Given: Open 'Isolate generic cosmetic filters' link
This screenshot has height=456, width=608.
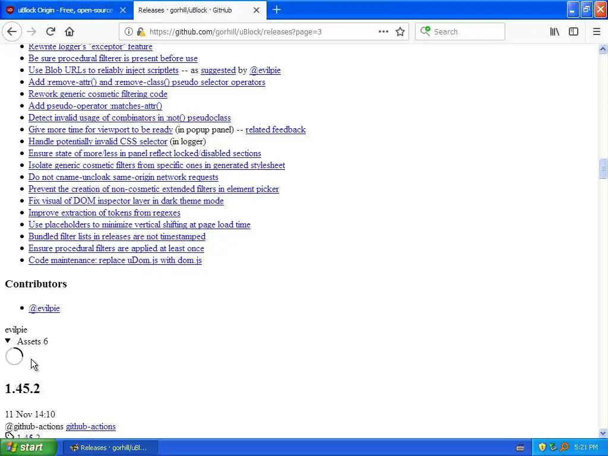Looking at the screenshot, I should [x=157, y=165].
